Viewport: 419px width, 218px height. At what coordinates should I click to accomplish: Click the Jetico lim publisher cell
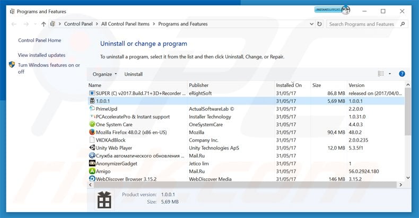(199, 163)
